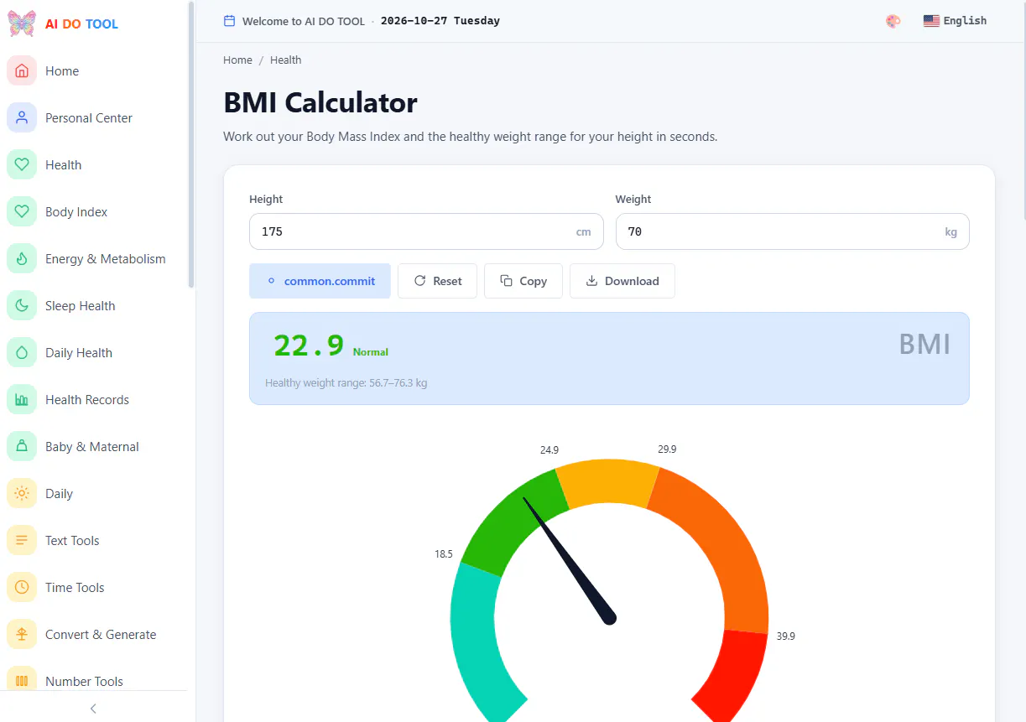Open the Home sidebar icon

pyautogui.click(x=22, y=71)
